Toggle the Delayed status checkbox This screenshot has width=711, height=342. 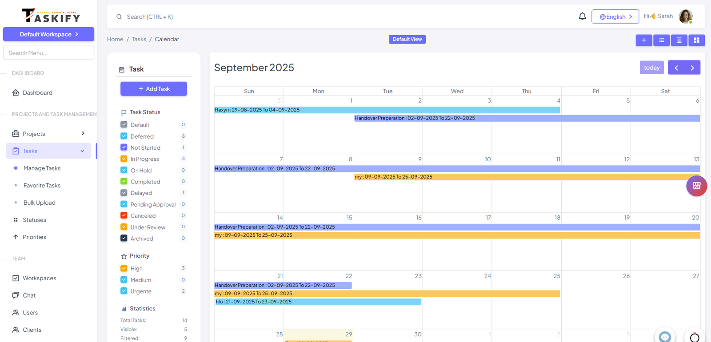tap(124, 193)
